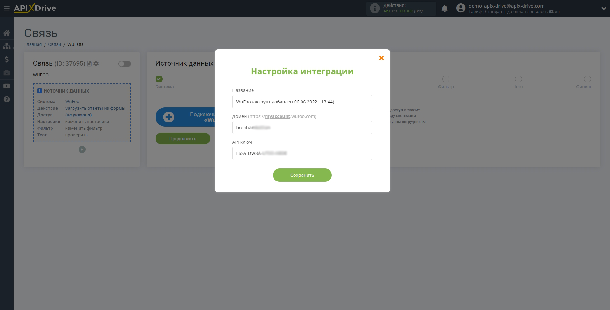Click the ИСТОЧНИК ДАННЫХ heading

[x=66, y=91]
